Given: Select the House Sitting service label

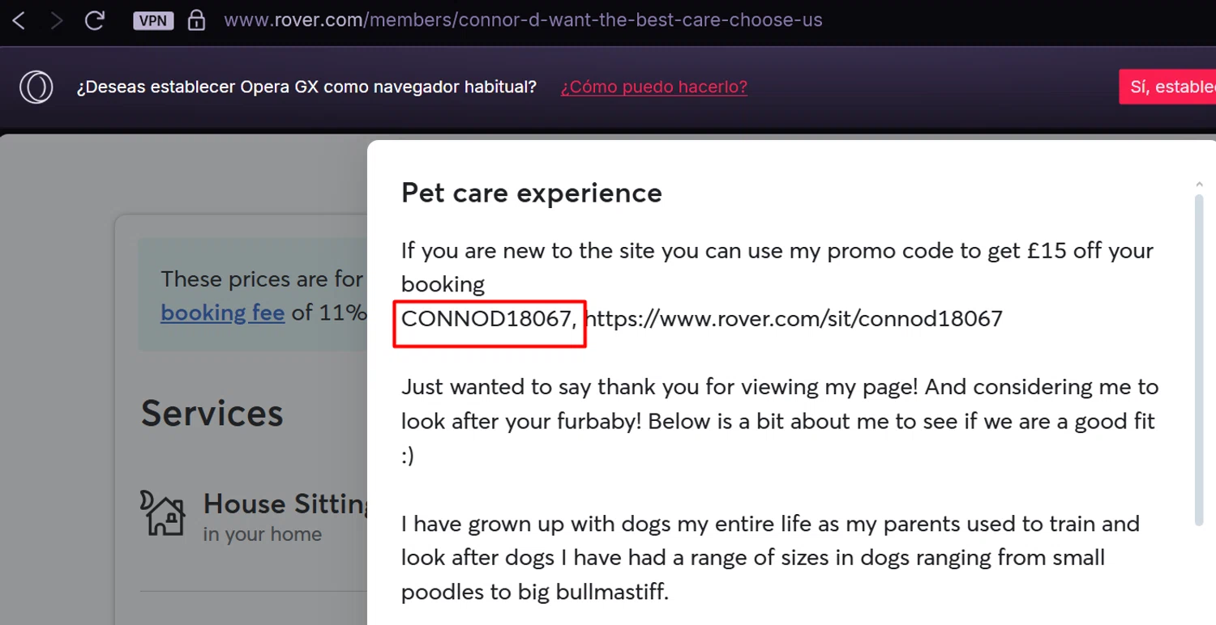Looking at the screenshot, I should coord(285,504).
